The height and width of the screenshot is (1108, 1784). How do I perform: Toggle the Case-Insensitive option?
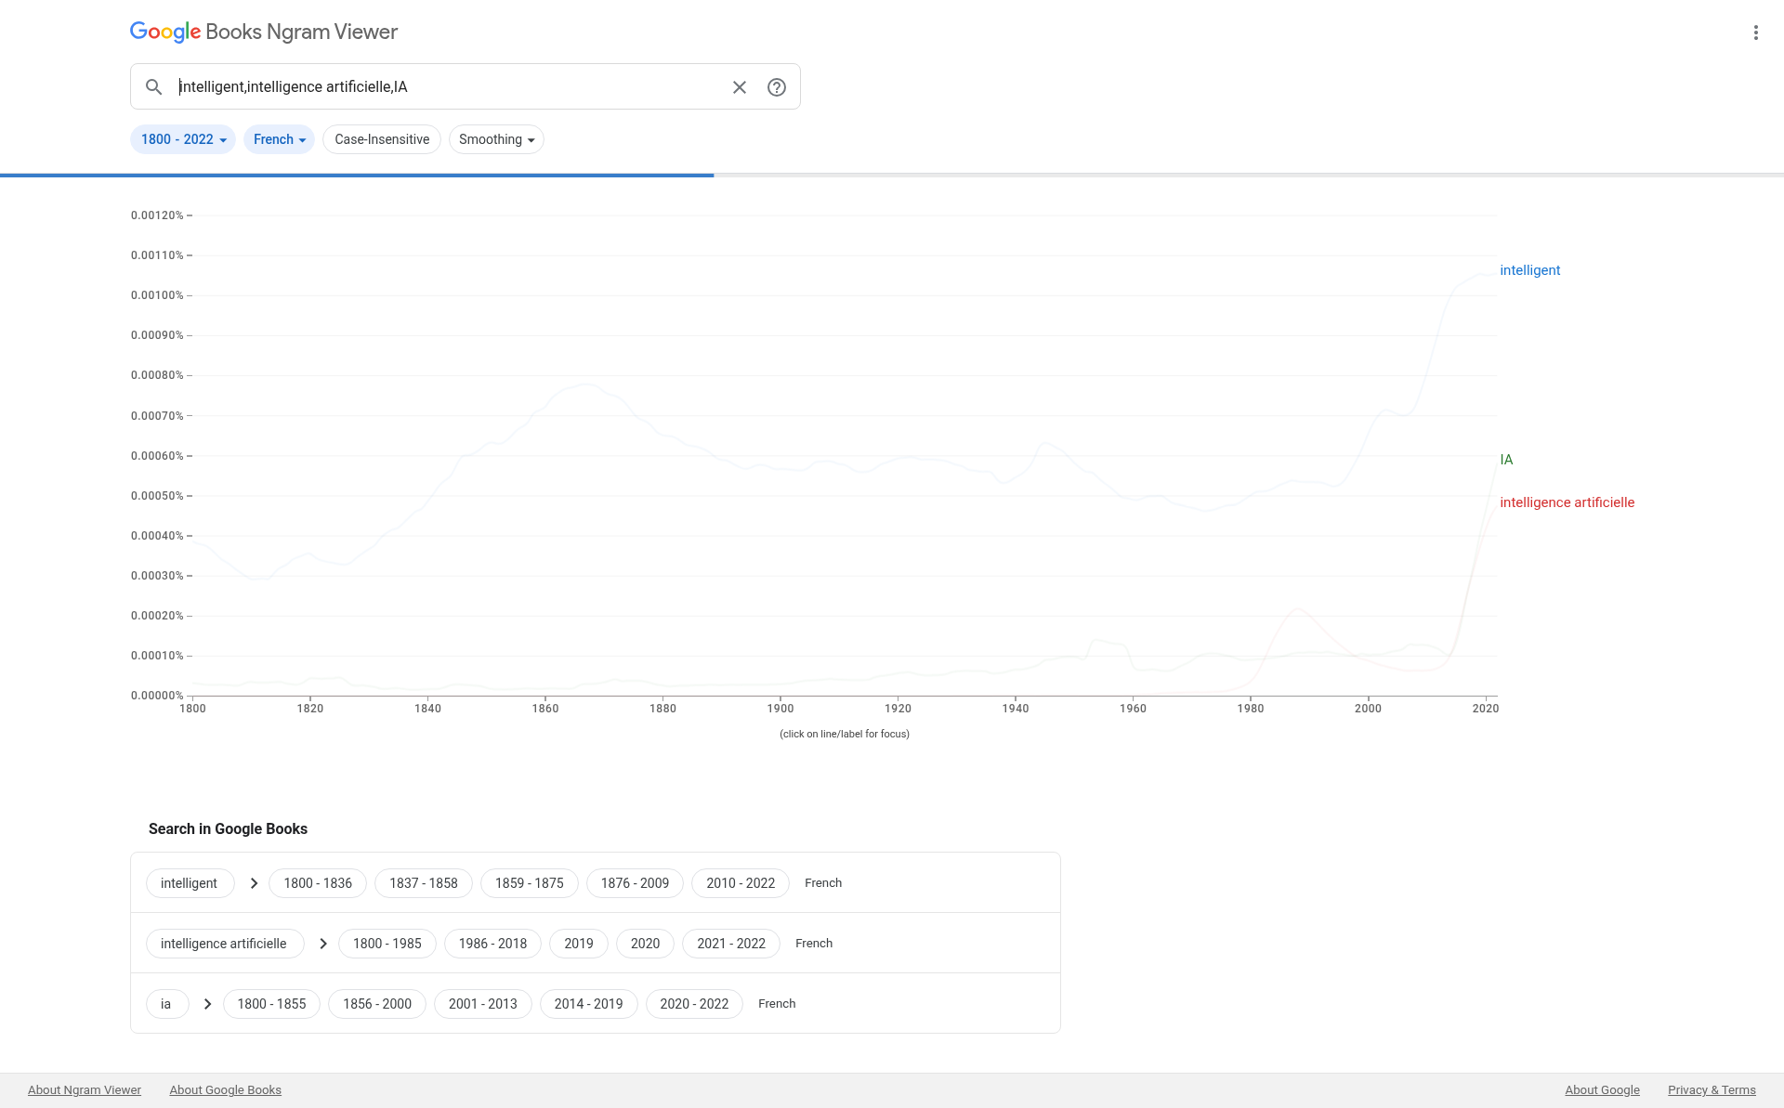pyautogui.click(x=382, y=139)
